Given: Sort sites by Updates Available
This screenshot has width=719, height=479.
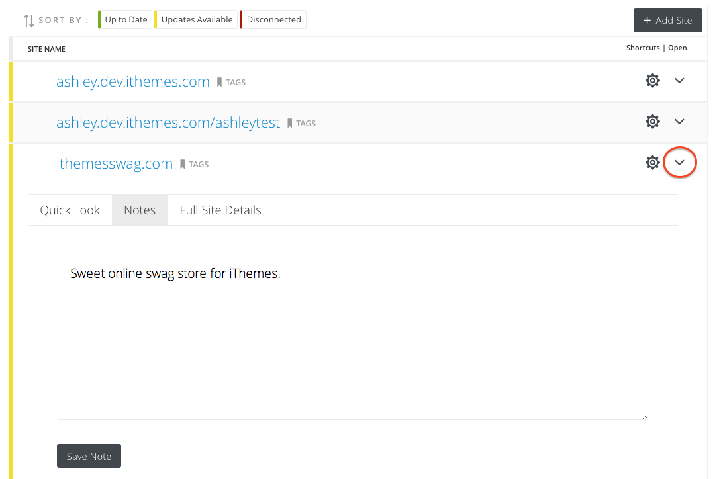Looking at the screenshot, I should pos(196,20).
